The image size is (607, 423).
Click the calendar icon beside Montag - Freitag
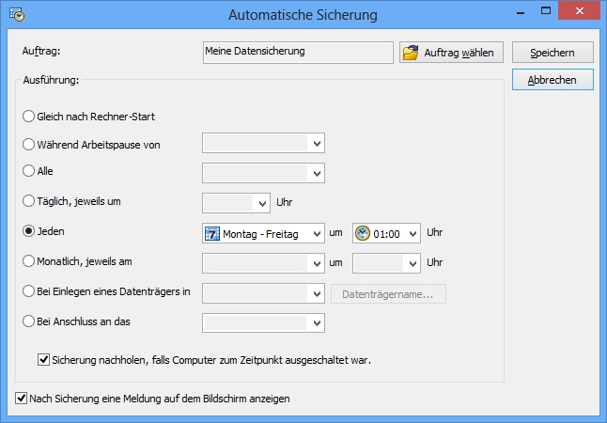click(211, 233)
